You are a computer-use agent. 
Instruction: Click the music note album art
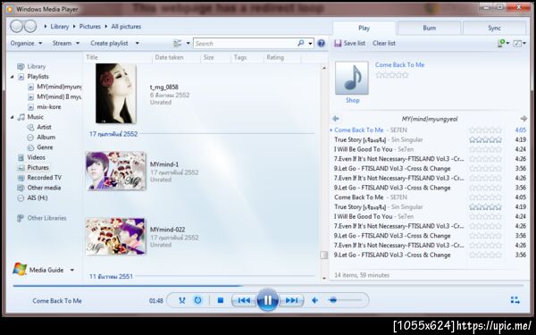[352, 78]
